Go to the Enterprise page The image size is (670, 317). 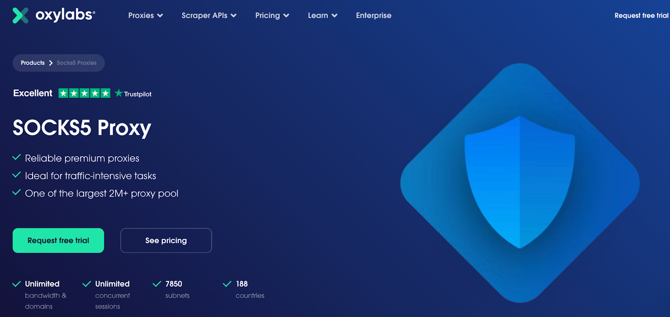coord(374,15)
